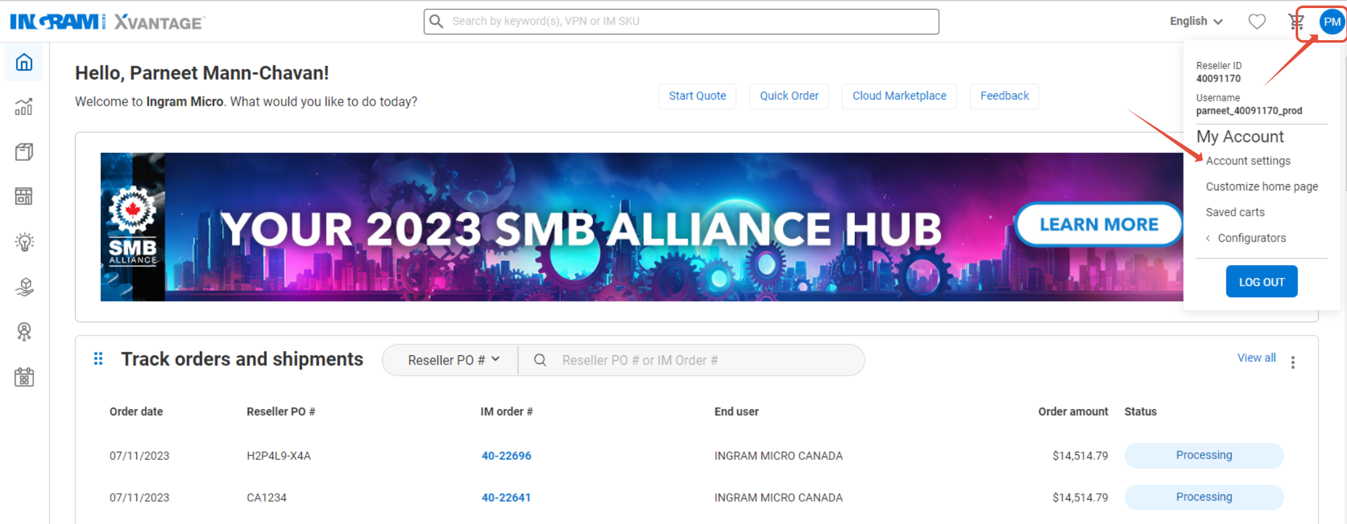Open the English language dropdown
The height and width of the screenshot is (524, 1347).
click(1196, 21)
